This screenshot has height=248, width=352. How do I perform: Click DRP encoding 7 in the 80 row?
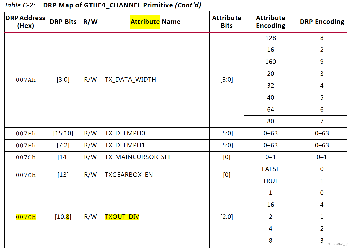322,121
